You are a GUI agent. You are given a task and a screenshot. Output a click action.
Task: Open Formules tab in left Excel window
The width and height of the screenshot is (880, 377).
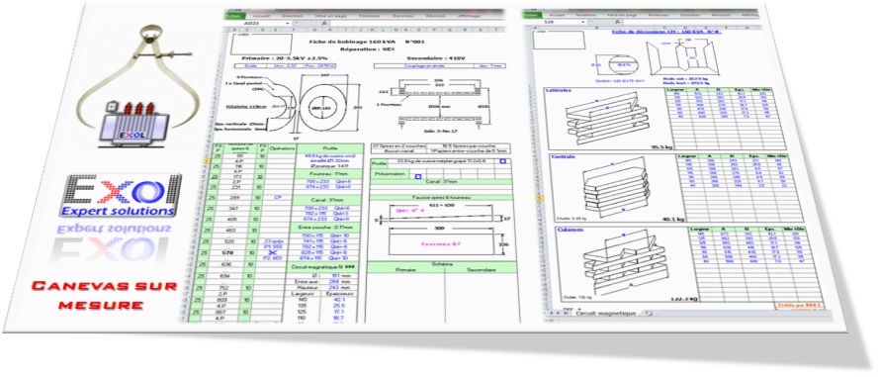coord(369,16)
